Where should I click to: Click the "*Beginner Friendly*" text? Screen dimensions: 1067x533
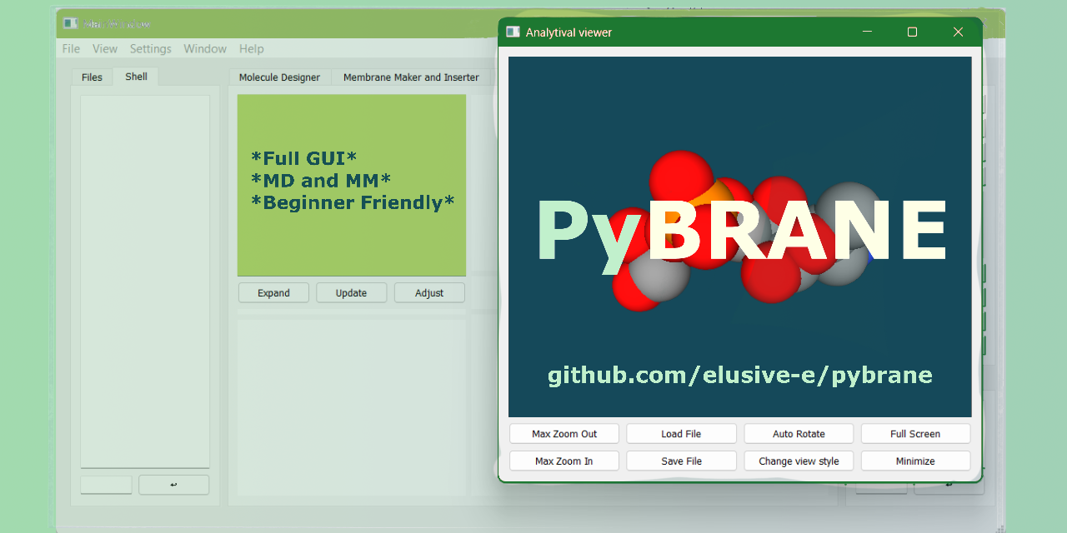coord(353,202)
